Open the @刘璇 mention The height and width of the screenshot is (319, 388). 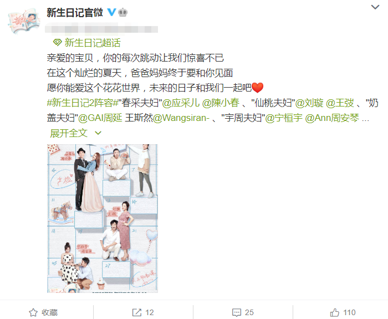(309, 103)
